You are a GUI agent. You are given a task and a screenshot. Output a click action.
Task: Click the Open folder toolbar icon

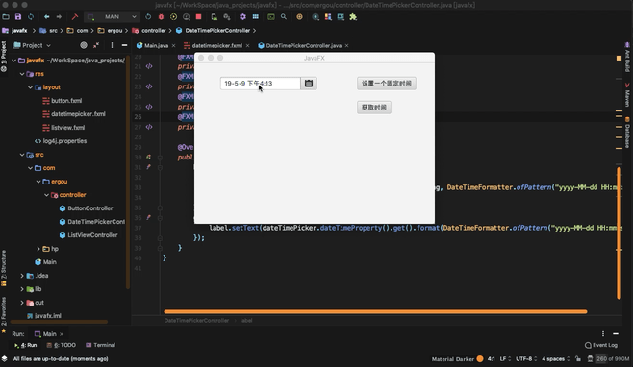coord(6,17)
